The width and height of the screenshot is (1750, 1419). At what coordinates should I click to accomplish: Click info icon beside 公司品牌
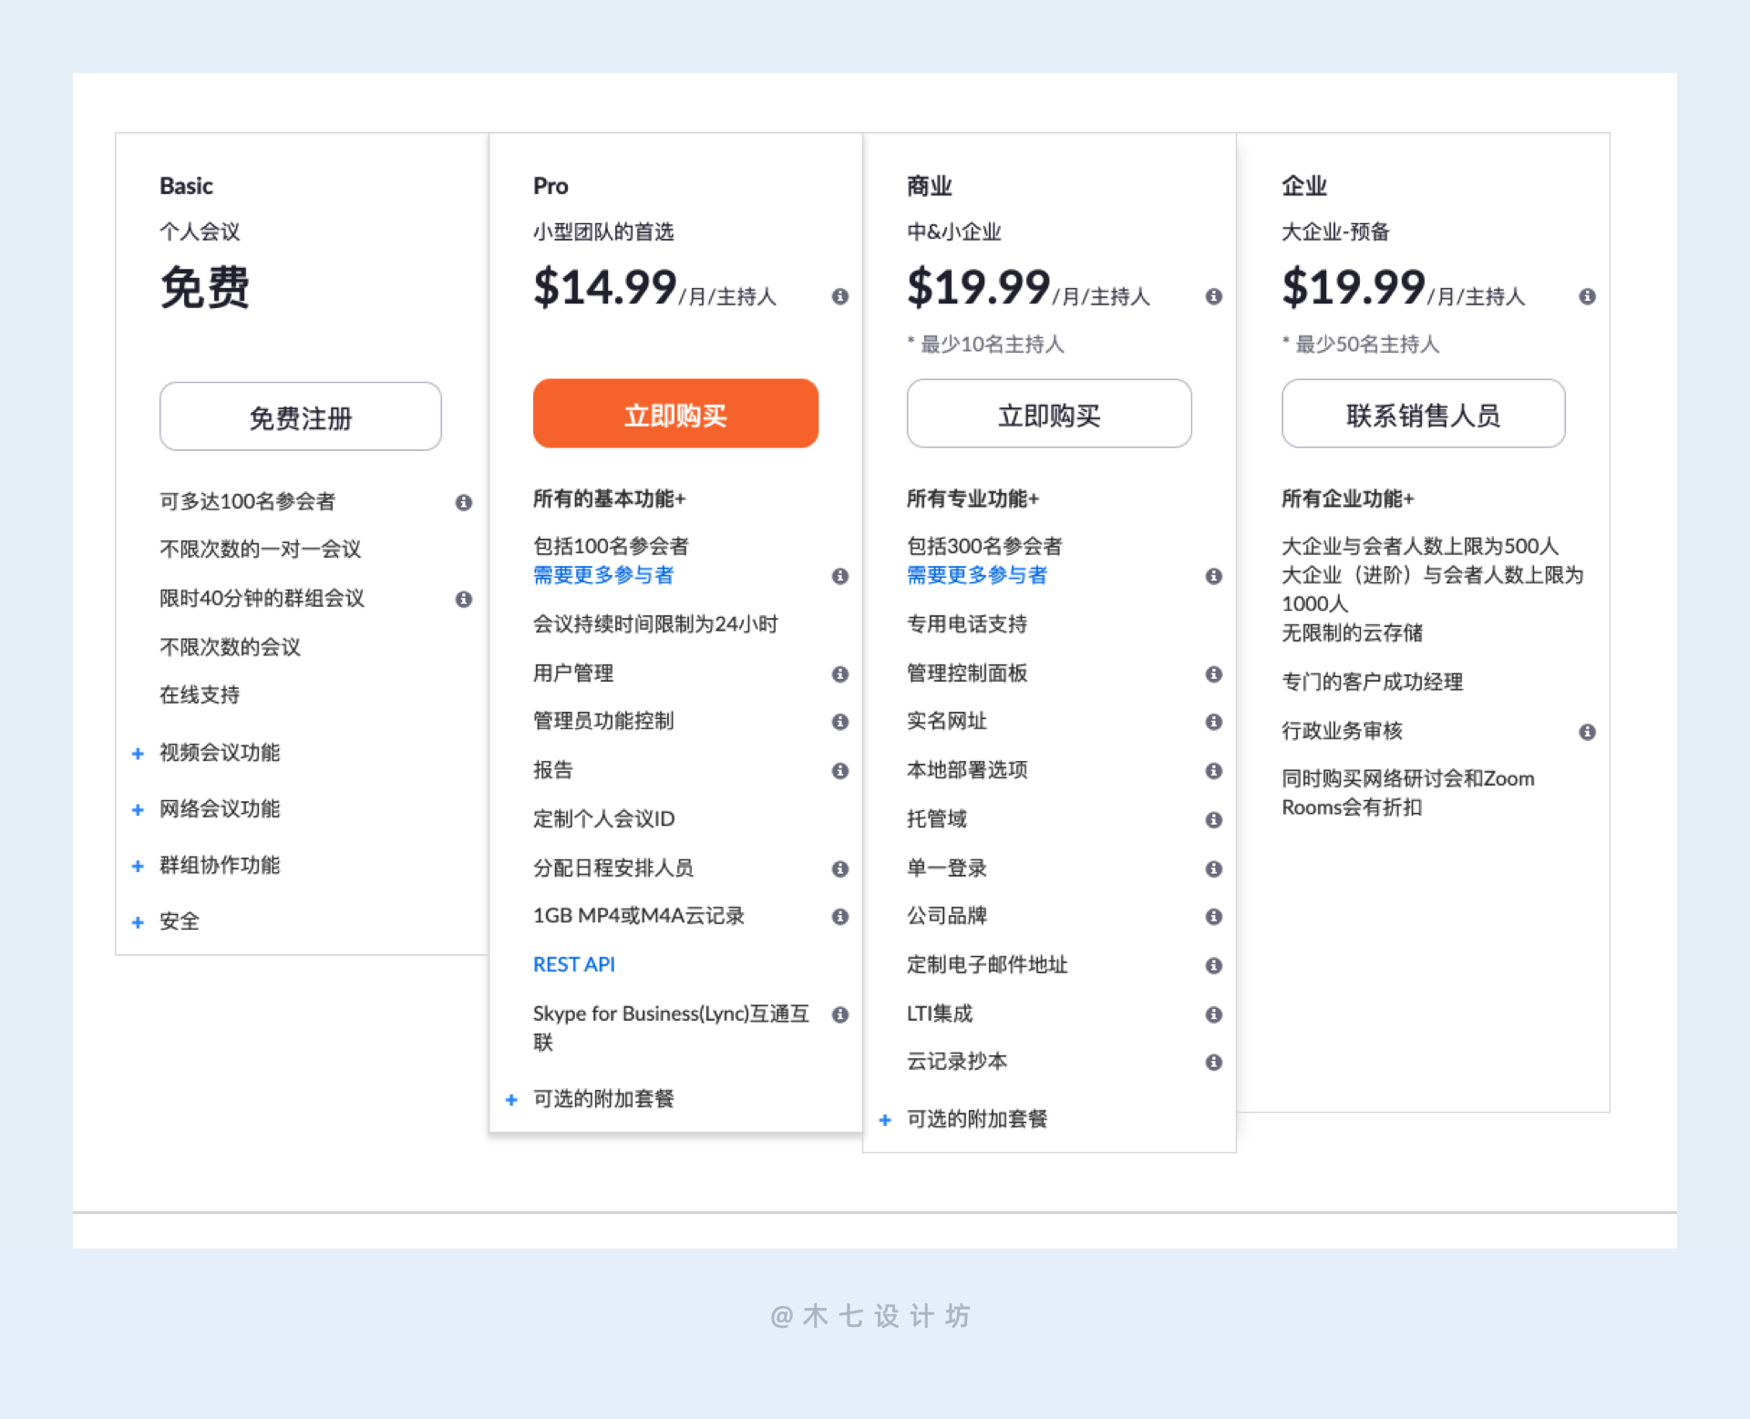pyautogui.click(x=1213, y=916)
